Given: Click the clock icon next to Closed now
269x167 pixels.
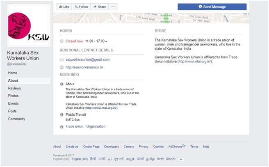Looking at the screenshot, I should (x=62, y=41).
